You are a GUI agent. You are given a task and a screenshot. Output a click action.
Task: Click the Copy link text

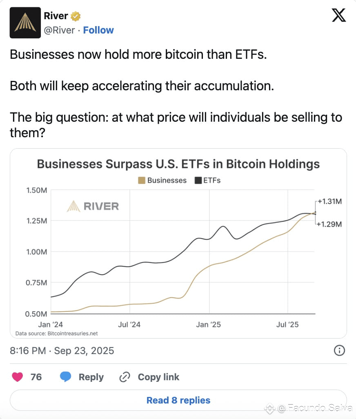[158, 377]
